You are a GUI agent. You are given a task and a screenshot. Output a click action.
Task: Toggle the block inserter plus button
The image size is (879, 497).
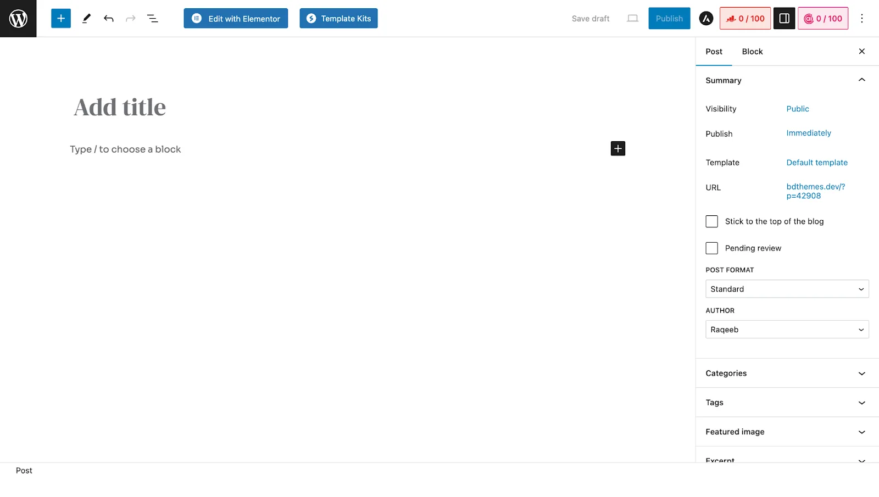click(61, 19)
